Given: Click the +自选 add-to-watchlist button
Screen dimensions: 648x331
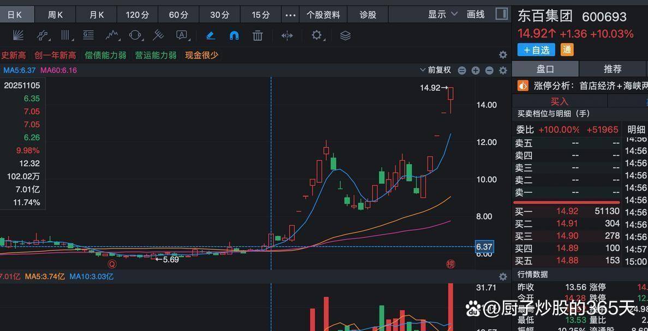Looking at the screenshot, I should [x=536, y=50].
